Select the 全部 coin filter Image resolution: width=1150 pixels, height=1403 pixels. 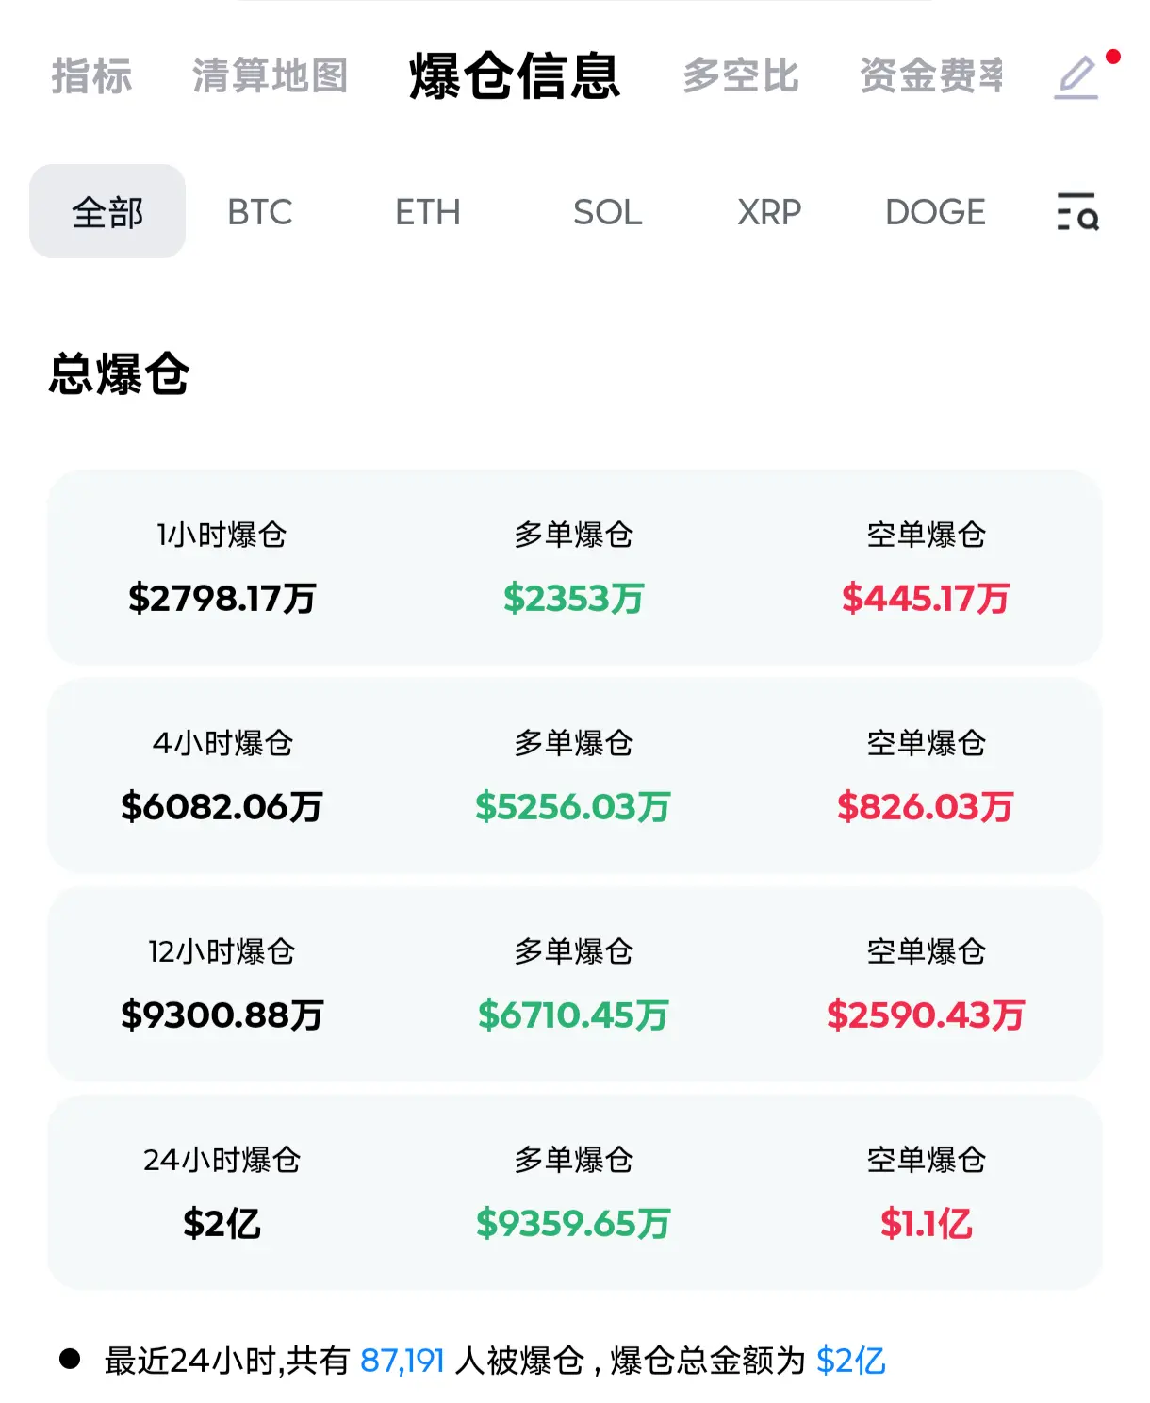pos(107,211)
